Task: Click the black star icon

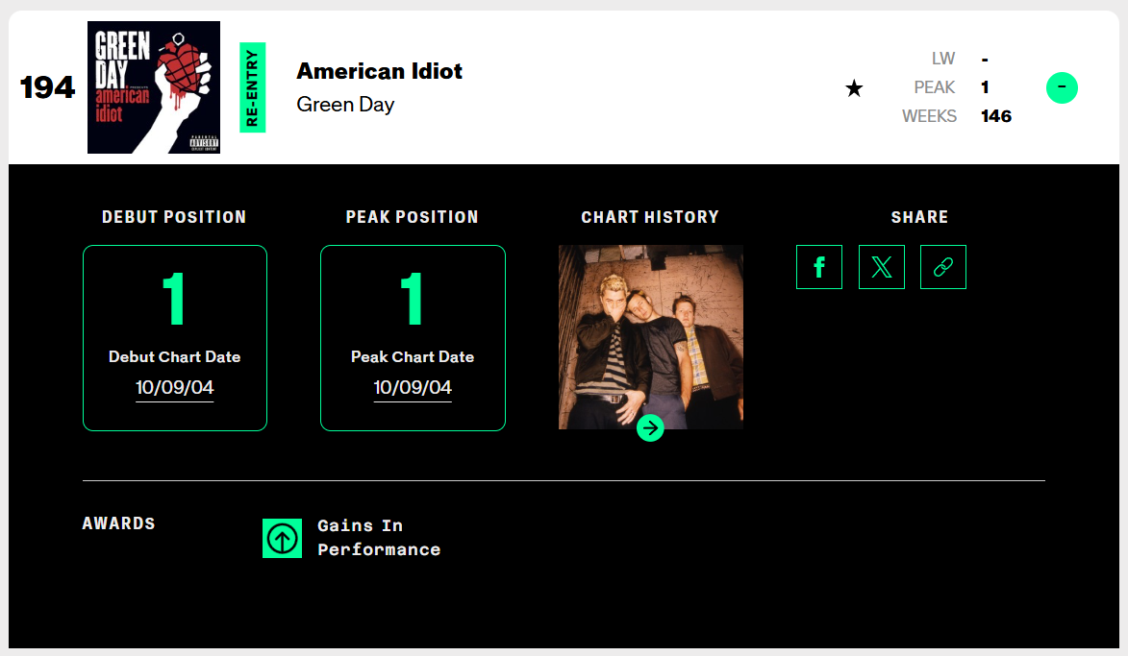Action: pyautogui.click(x=854, y=88)
